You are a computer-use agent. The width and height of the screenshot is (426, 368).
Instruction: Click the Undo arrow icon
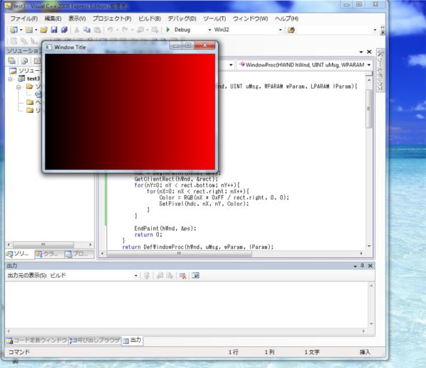point(110,30)
